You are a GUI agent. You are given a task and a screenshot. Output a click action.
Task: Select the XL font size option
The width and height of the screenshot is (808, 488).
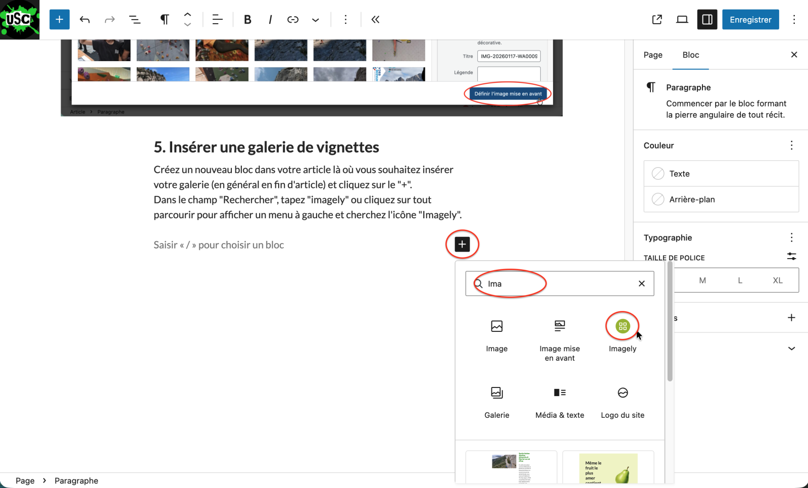777,280
